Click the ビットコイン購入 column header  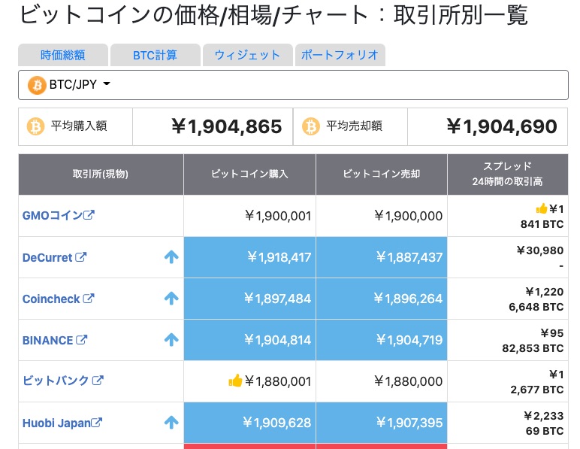click(249, 174)
